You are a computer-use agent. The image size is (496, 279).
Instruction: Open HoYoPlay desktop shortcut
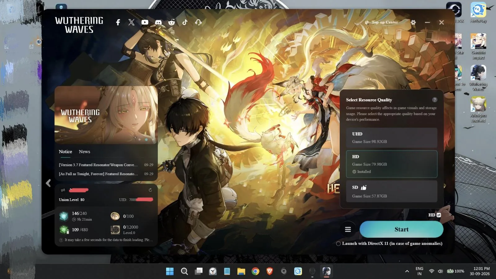(478, 12)
